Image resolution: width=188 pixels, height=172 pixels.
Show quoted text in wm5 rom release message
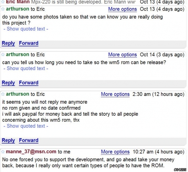(x=26, y=68)
